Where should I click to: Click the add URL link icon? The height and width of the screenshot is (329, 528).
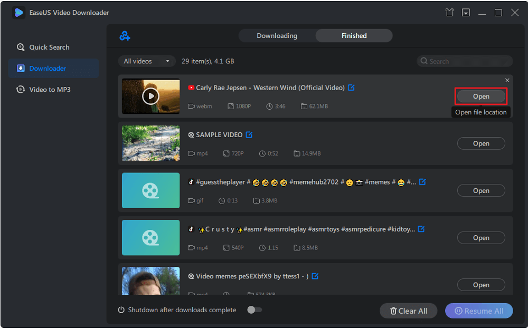pos(125,36)
